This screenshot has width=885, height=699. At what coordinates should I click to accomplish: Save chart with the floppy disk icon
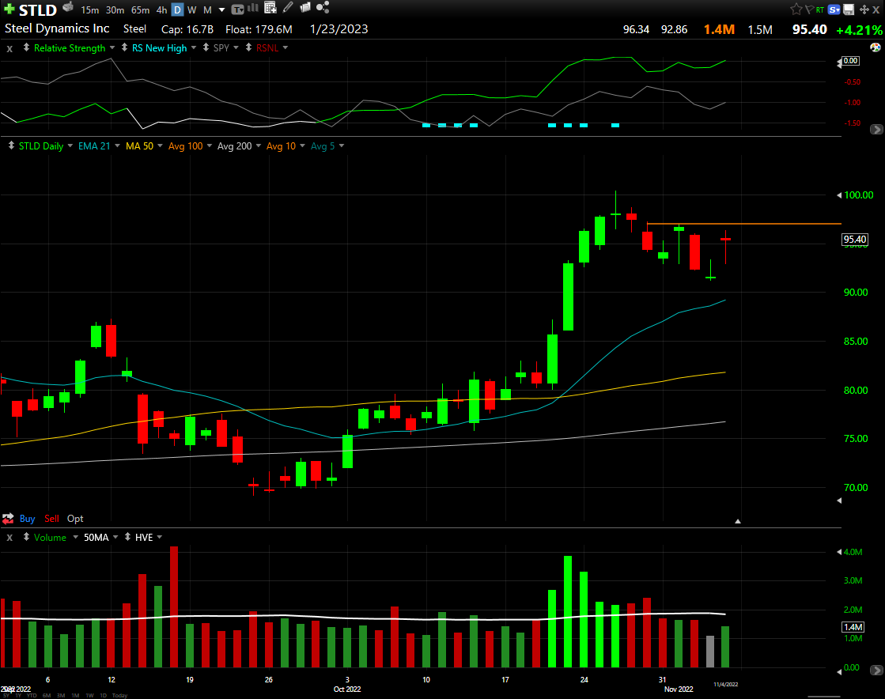(x=849, y=9)
